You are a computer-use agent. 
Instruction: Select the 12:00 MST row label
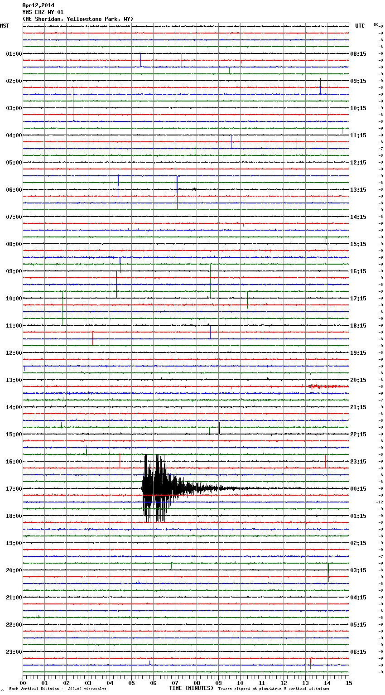point(14,353)
